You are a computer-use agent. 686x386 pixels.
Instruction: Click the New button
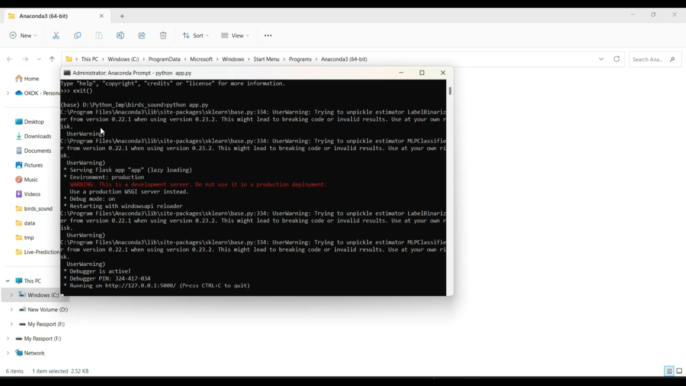(23, 36)
